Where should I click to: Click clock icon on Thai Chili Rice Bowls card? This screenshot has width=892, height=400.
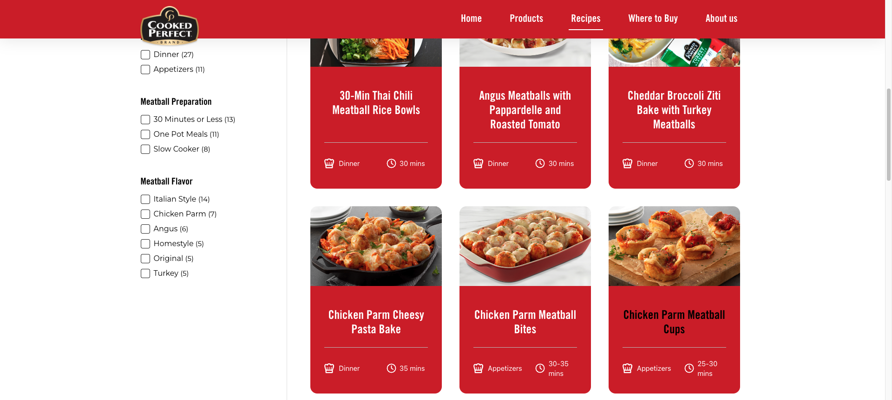[391, 163]
